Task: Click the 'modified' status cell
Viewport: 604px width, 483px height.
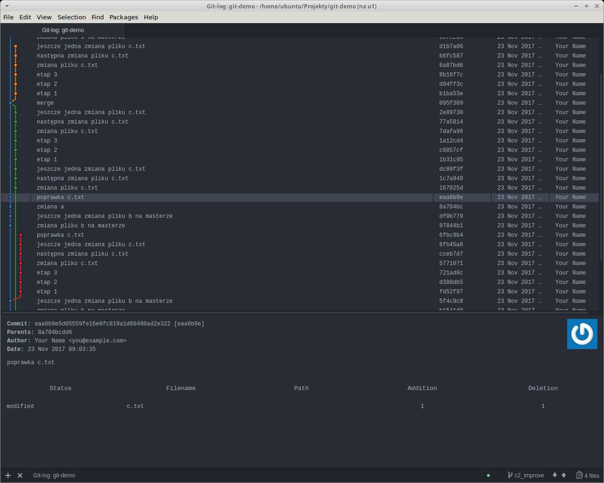Action: [20, 406]
